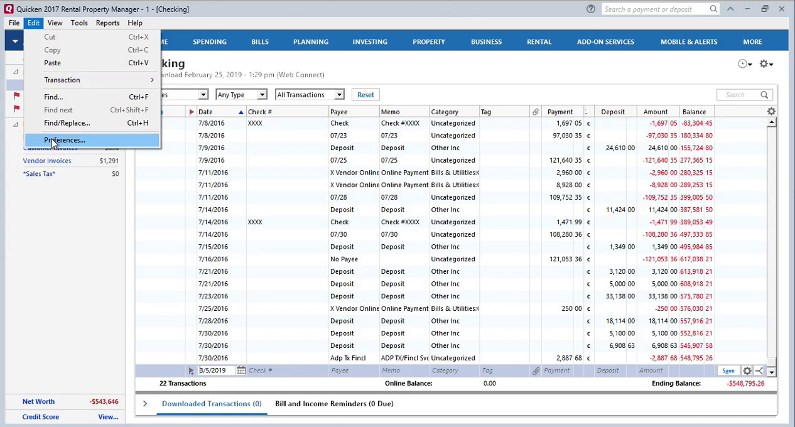Click upper red flag in sidebar
This screenshot has width=795, height=427.
17,96
